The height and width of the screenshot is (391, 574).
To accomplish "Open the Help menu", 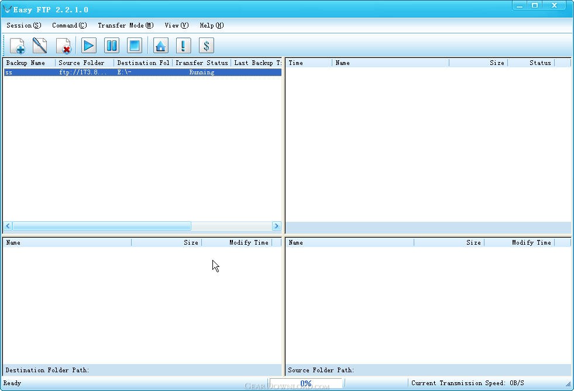I will 212,25.
